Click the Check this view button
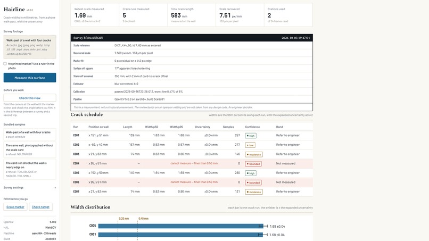Image resolution: width=429 pixels, height=241 pixels. coord(30,98)
